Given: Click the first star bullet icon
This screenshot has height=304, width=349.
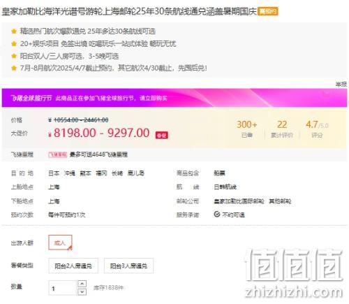Looking at the screenshot, I should [14, 31].
